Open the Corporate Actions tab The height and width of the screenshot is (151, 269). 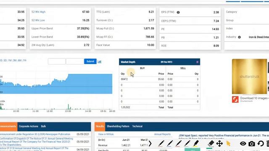coord(29,126)
